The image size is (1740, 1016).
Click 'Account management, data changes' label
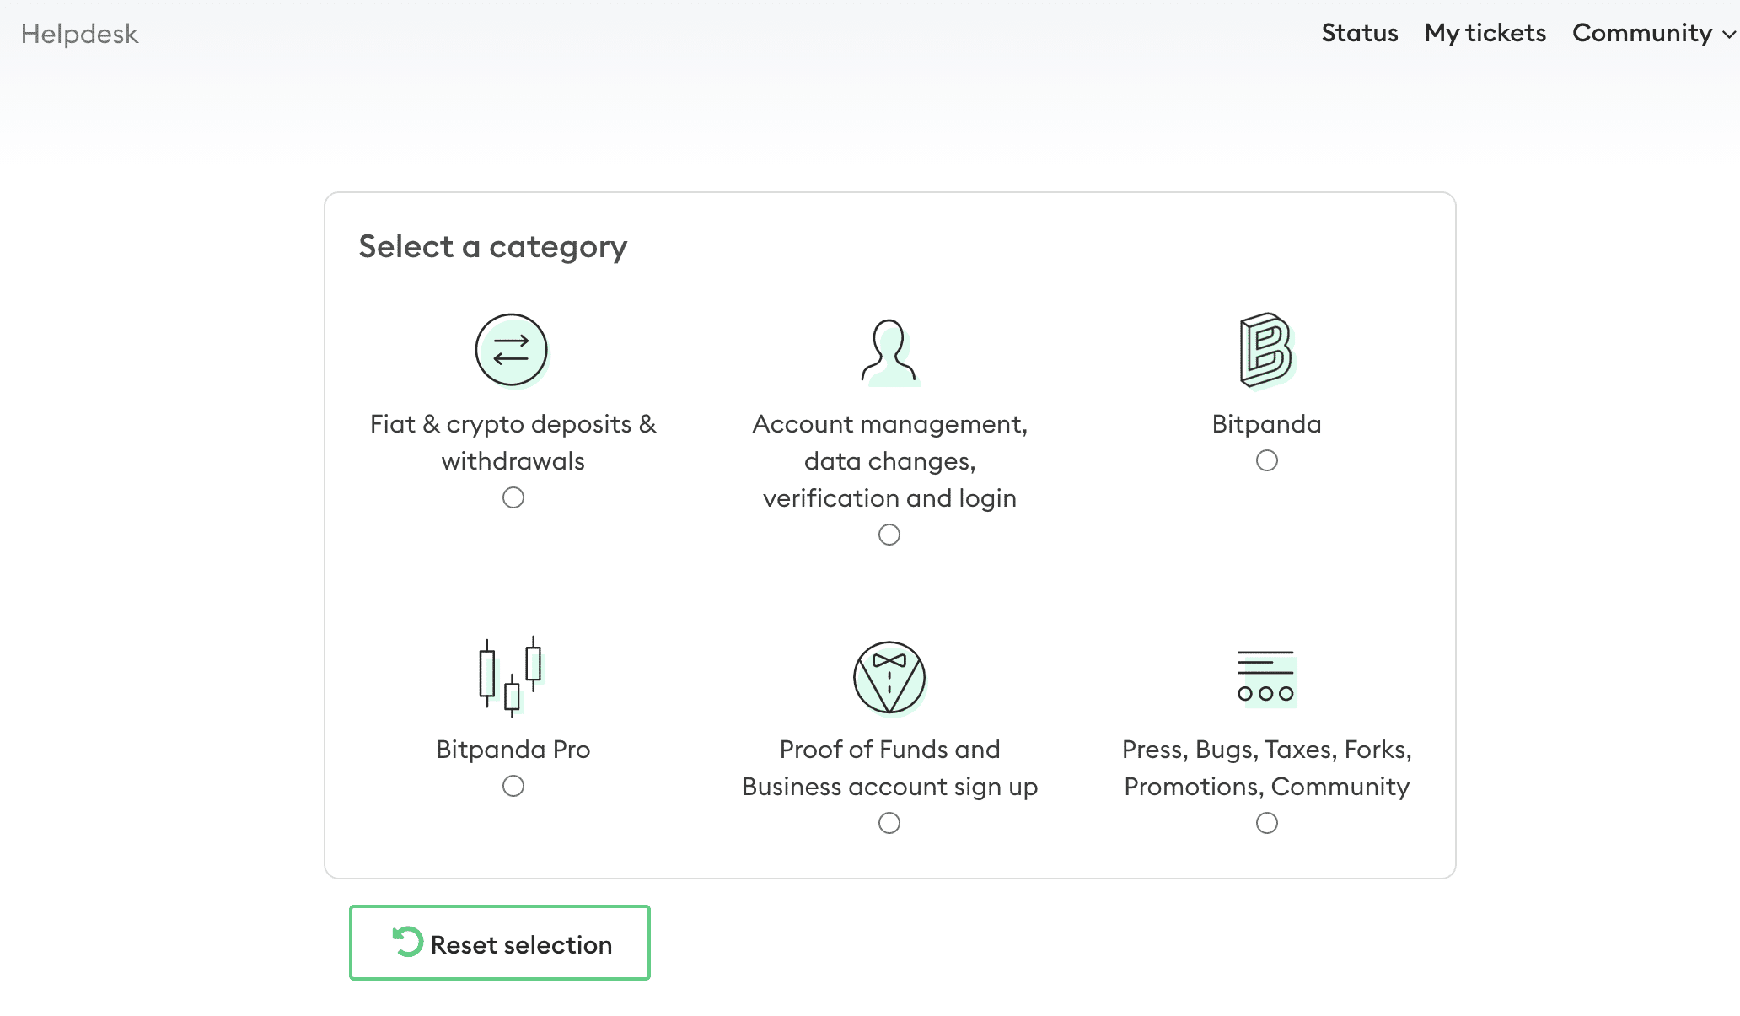coord(889,460)
